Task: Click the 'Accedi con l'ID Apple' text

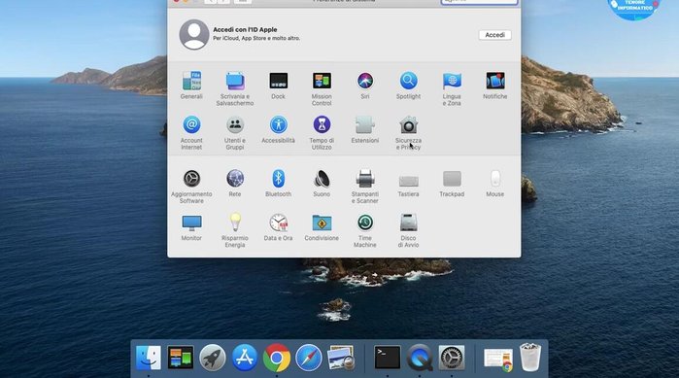Action: point(245,29)
